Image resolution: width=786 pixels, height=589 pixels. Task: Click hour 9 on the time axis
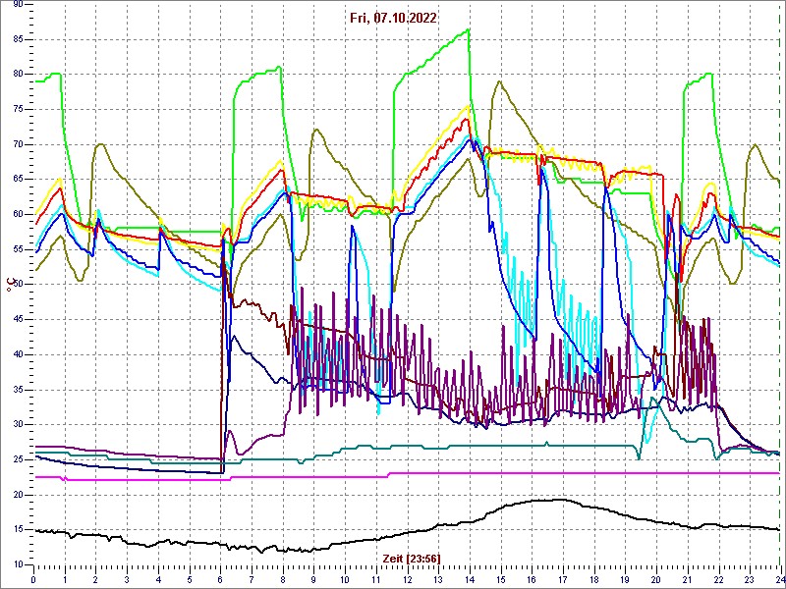[x=313, y=579]
